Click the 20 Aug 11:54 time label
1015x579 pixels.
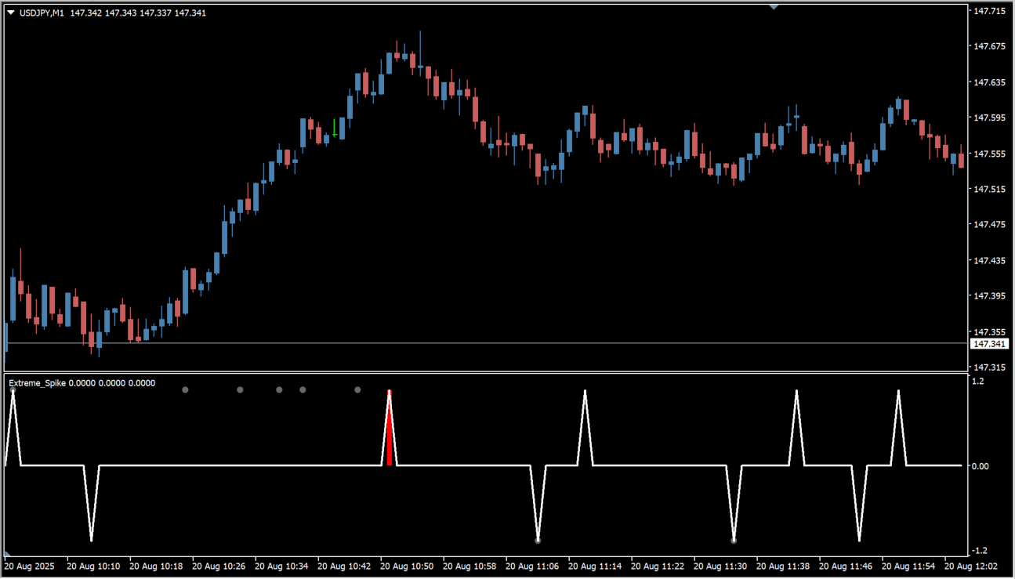point(908,566)
